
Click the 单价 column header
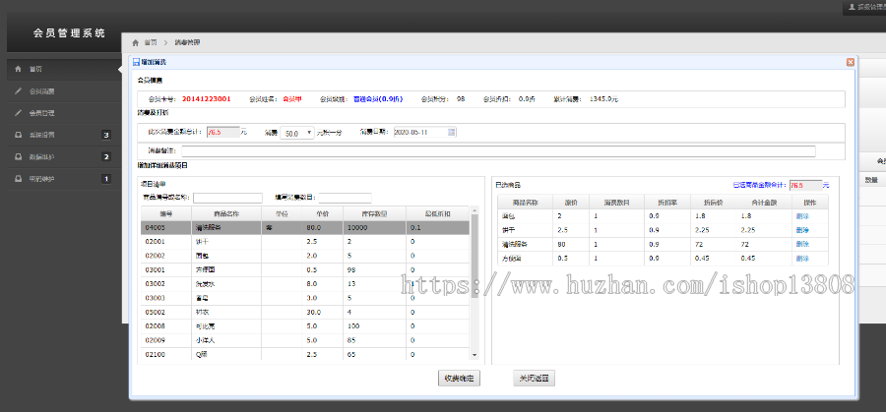pyautogui.click(x=322, y=214)
